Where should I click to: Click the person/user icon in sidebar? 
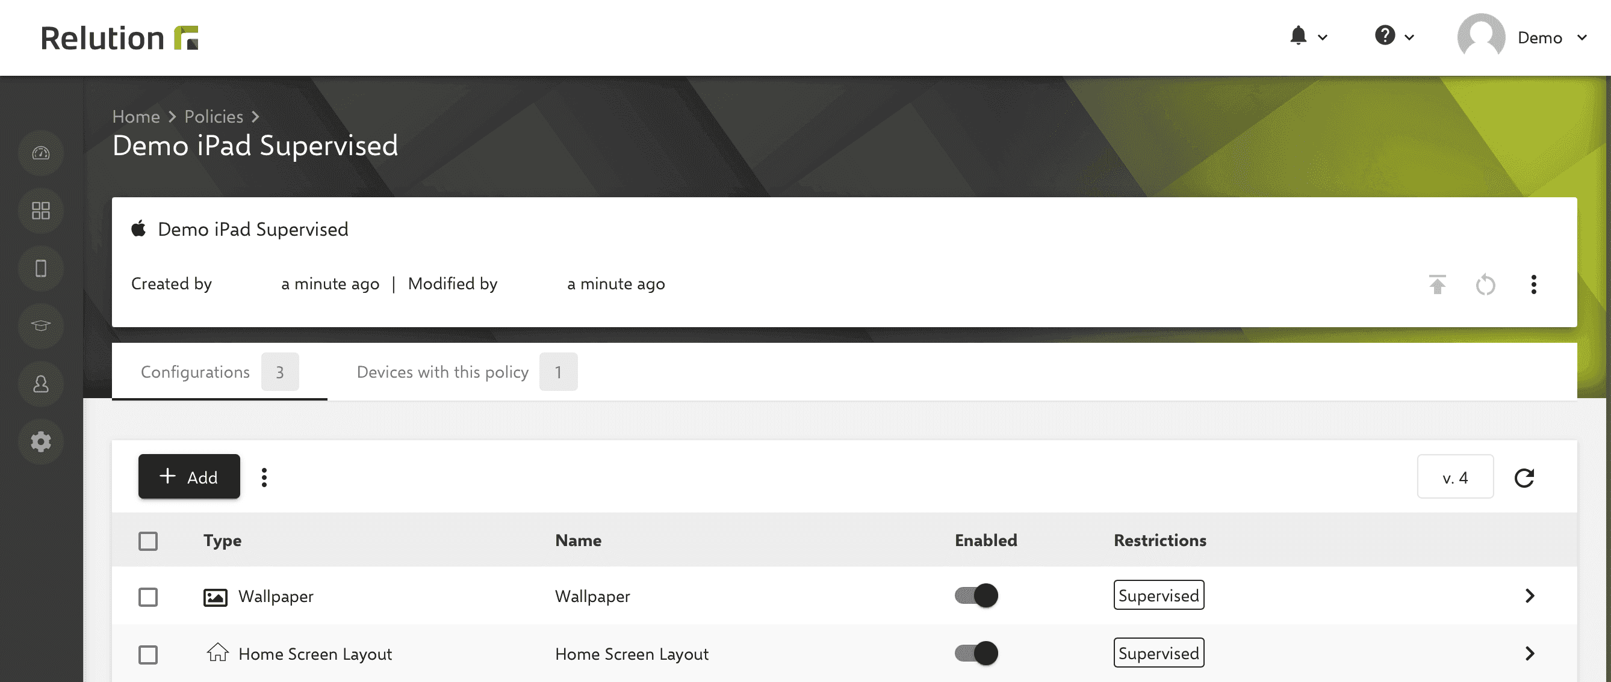[41, 383]
